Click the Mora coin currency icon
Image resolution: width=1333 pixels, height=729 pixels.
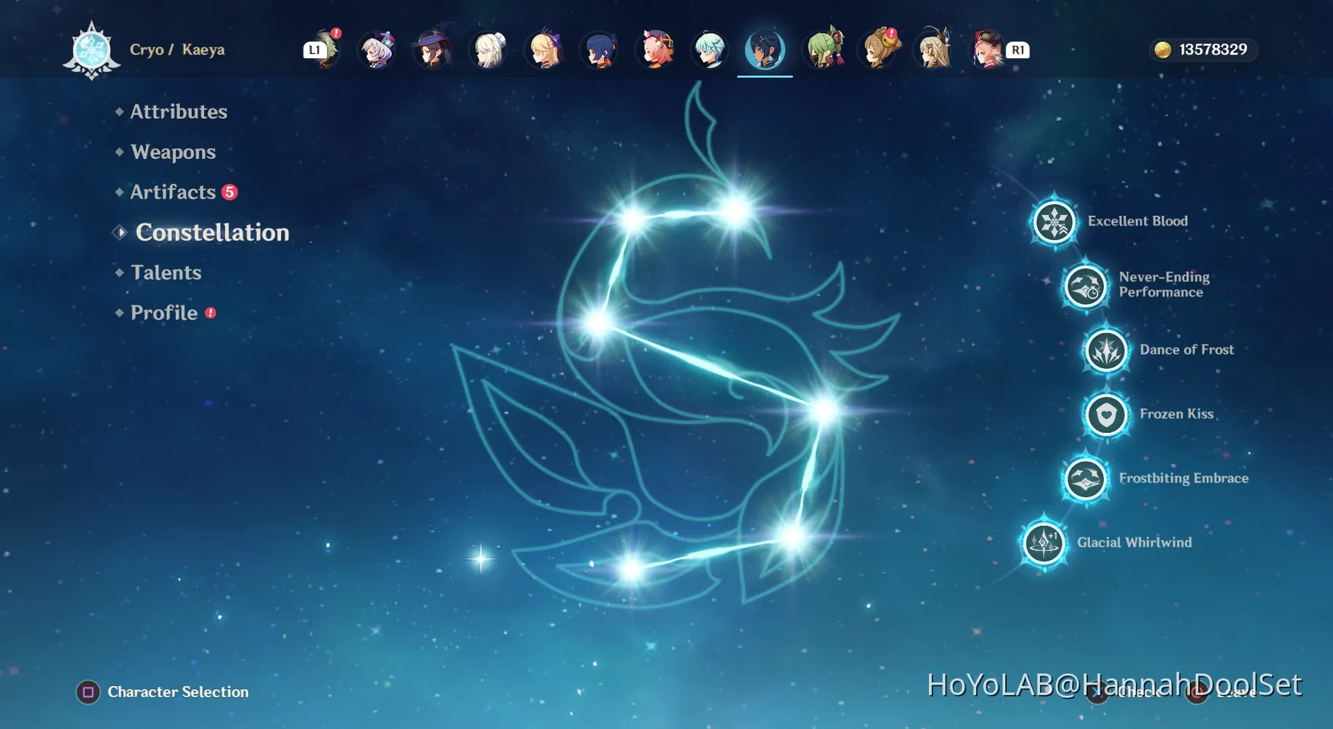(x=1163, y=50)
